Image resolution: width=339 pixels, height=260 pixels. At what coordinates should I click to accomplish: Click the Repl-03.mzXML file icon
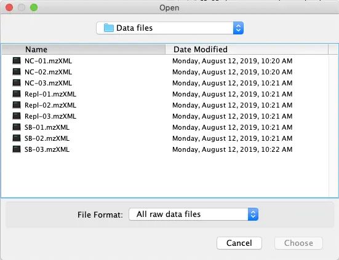click(17, 116)
